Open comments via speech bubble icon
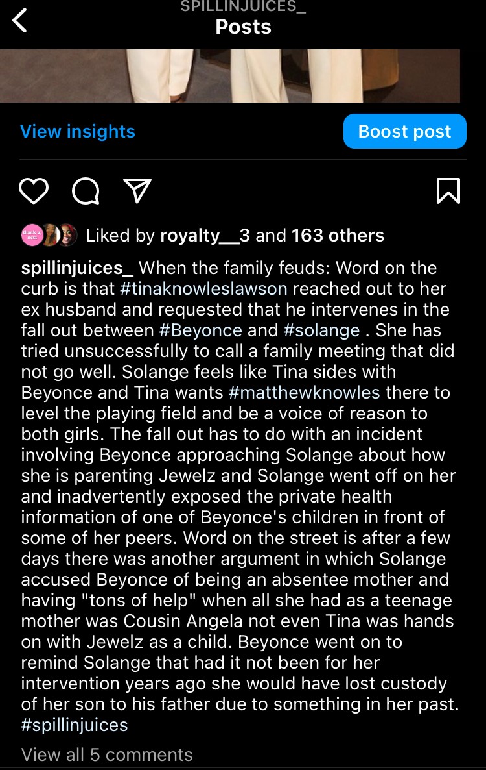Viewport: 486px width, 770px height. pyautogui.click(x=86, y=191)
